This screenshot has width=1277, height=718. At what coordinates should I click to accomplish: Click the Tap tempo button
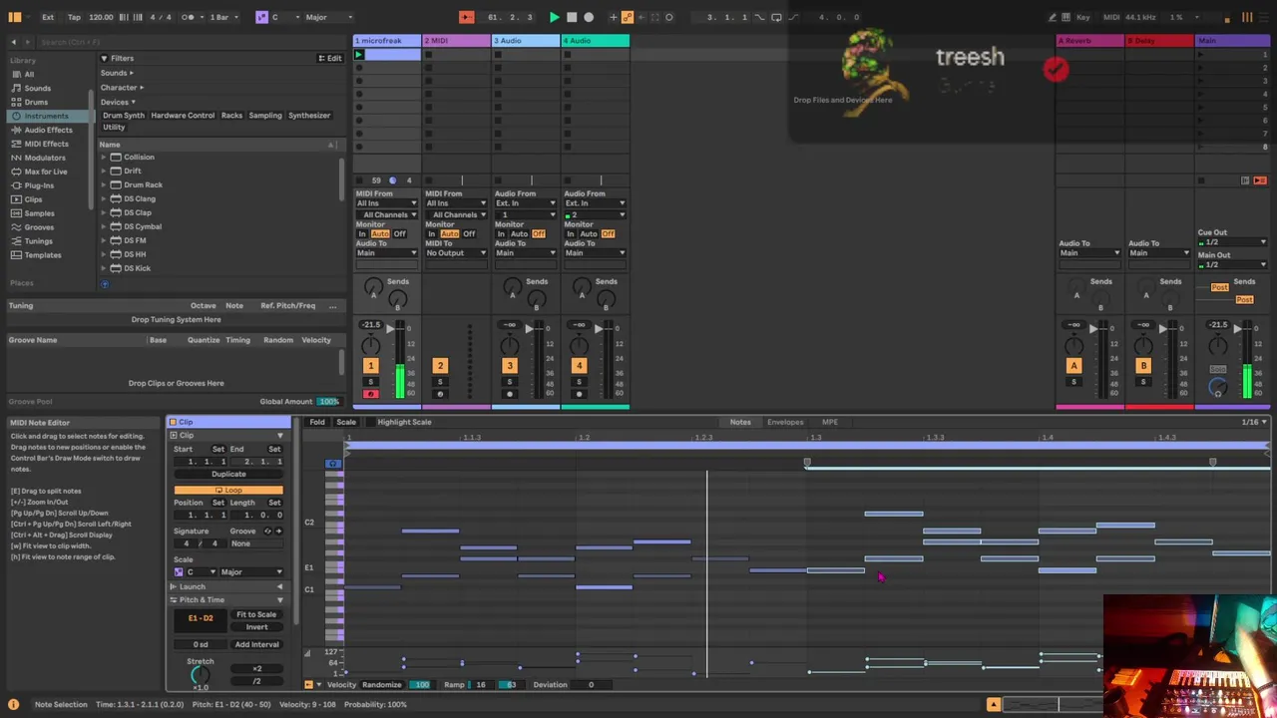pos(75,17)
